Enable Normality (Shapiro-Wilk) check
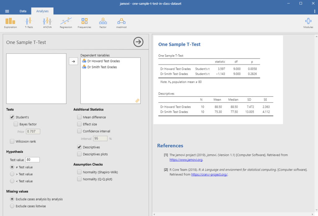The width and height of the screenshot is (318, 216). coord(79,172)
